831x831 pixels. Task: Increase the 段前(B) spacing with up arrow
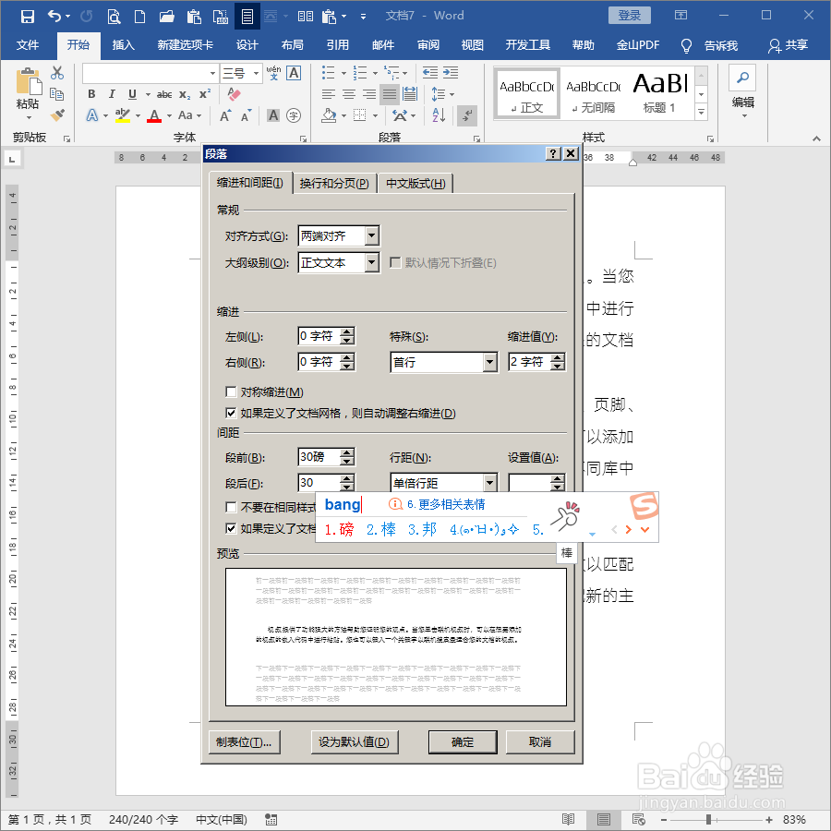(346, 452)
